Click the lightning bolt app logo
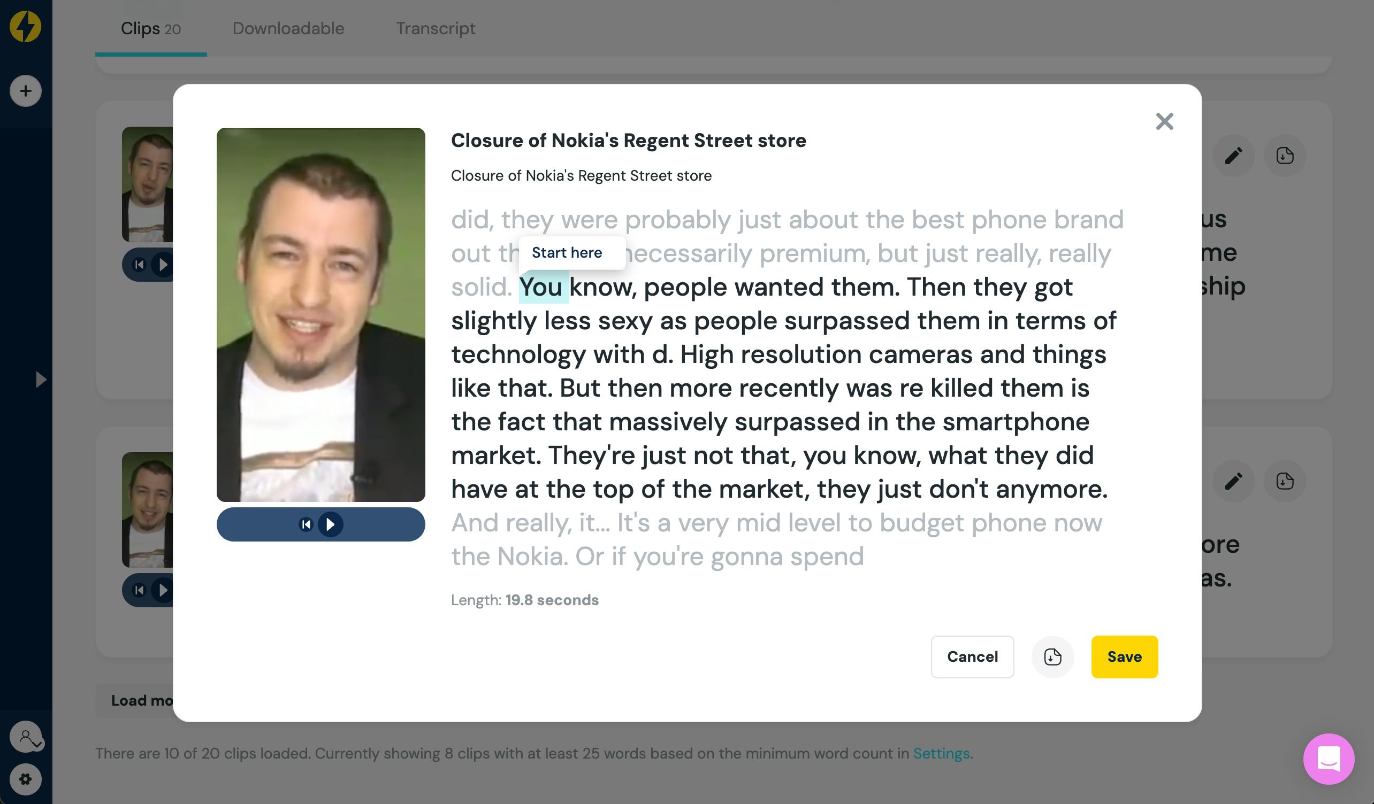This screenshot has width=1374, height=804. click(25, 26)
